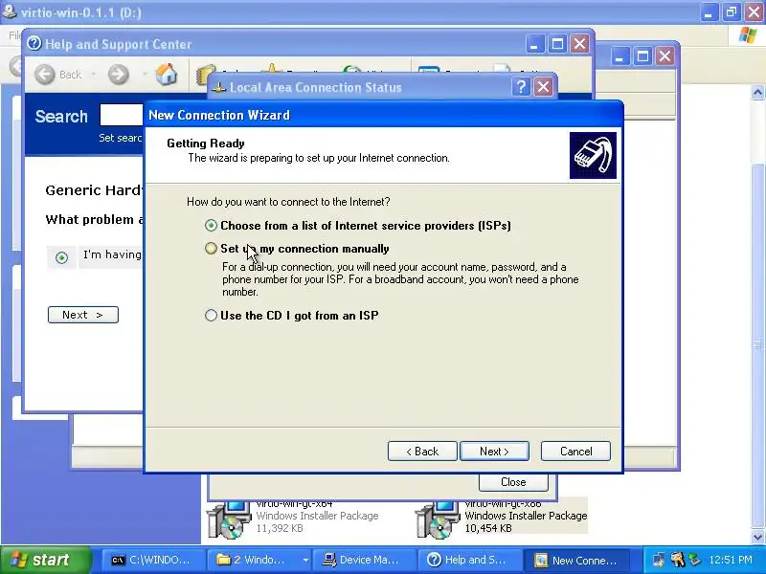
Task: Select Choose from a list of ISPs option
Action: tap(211, 226)
